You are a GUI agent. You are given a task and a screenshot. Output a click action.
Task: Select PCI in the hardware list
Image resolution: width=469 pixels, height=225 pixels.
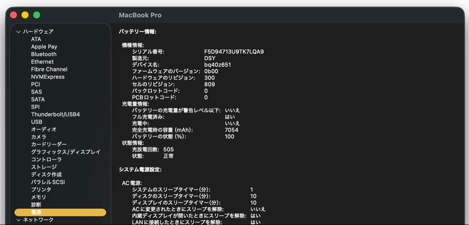[35, 84]
